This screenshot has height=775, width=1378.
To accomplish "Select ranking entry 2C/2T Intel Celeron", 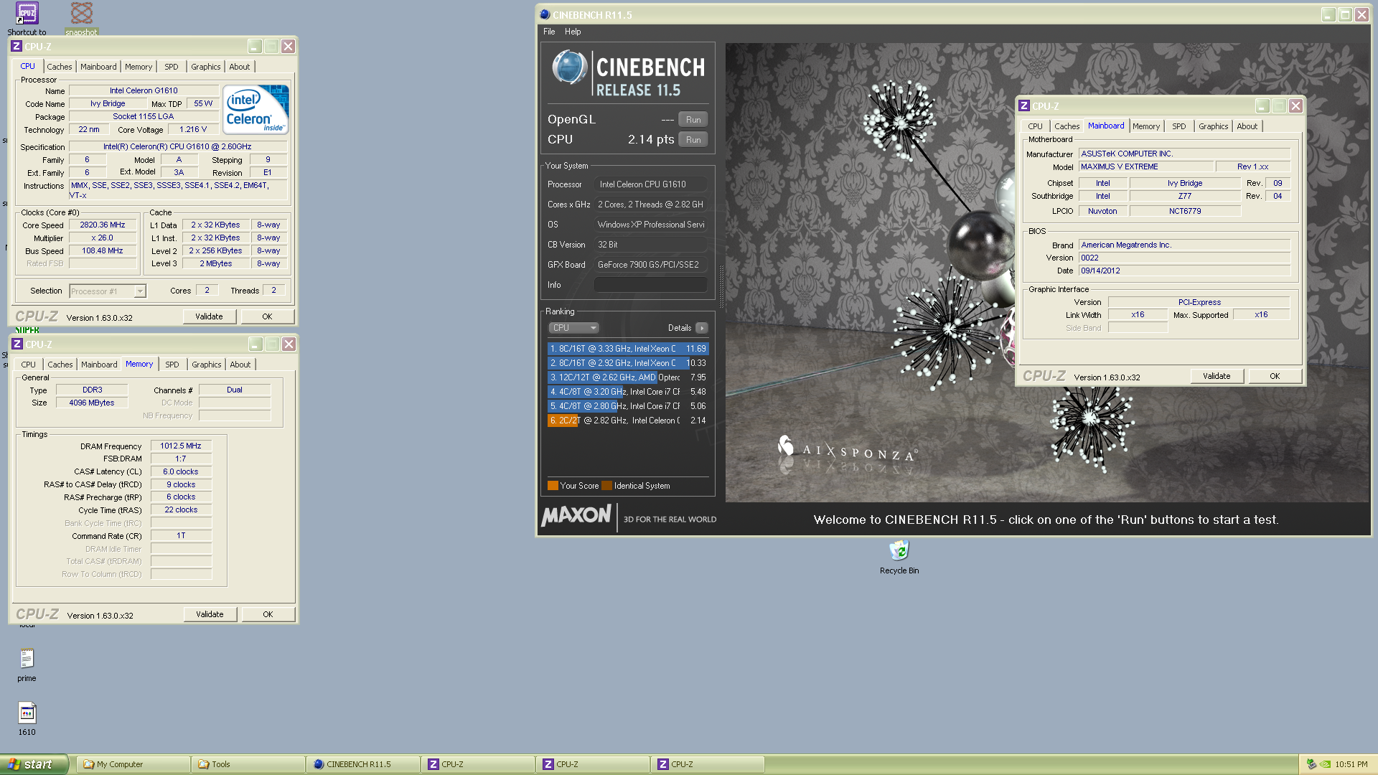I will coord(628,421).
